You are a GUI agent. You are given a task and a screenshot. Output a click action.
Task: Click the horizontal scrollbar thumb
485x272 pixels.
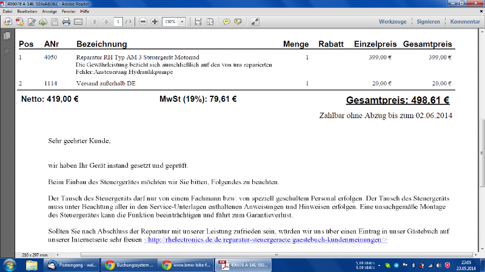coord(277,255)
